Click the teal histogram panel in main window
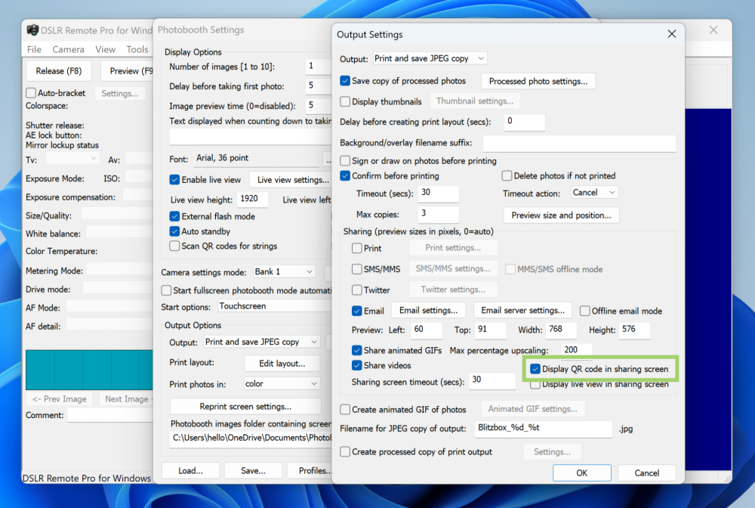 click(89, 370)
